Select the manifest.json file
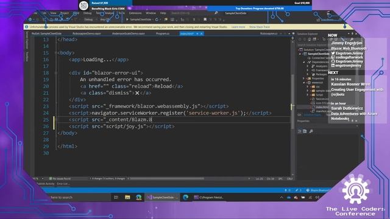 point(321,111)
